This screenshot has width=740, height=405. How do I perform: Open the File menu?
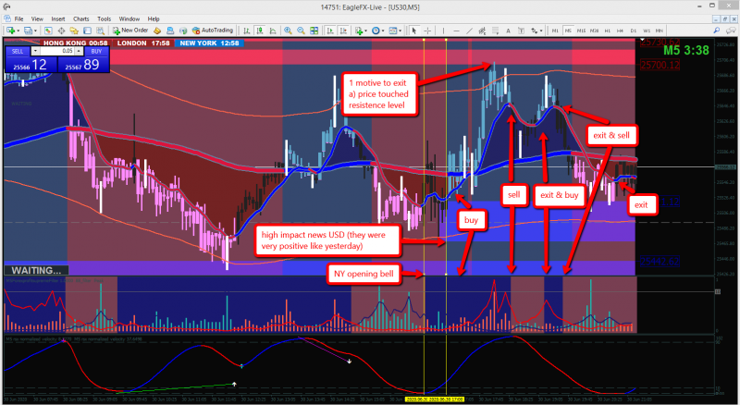point(18,18)
